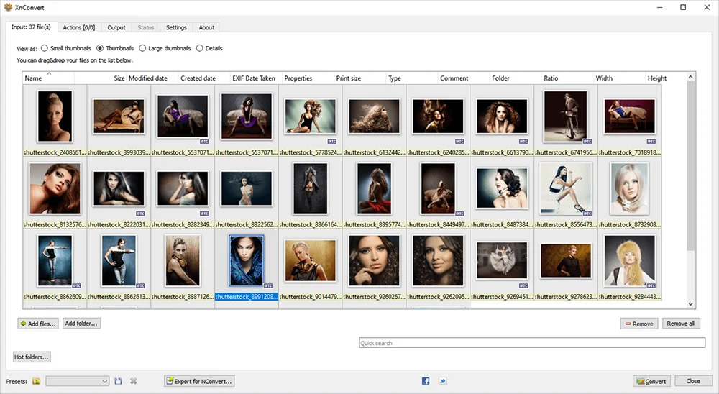Click the save preset floppy icon
719x394 pixels.
click(x=119, y=381)
